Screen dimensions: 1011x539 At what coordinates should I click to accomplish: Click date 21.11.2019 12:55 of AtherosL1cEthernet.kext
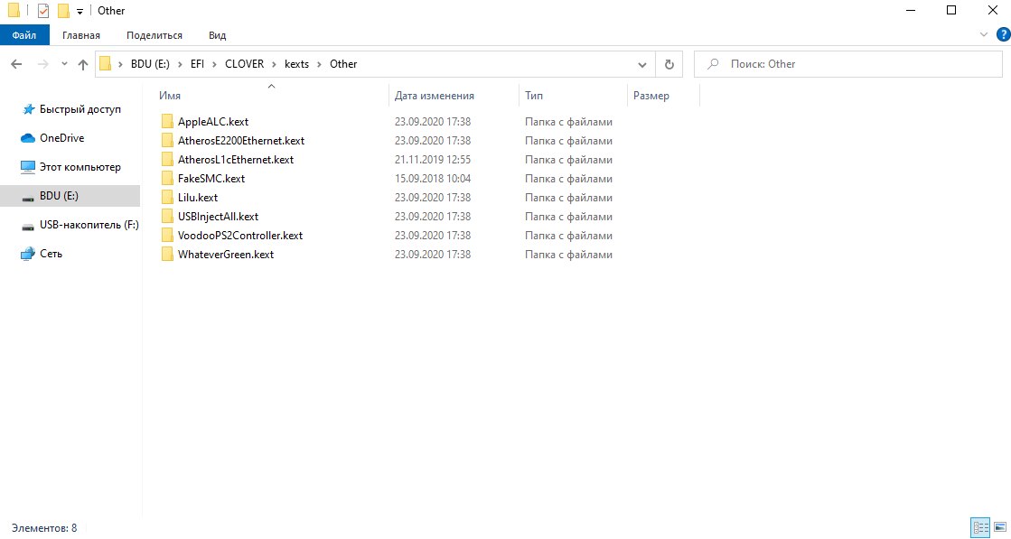click(433, 160)
